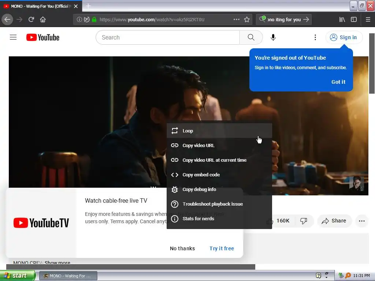Select Copy debug info entry

219,189
